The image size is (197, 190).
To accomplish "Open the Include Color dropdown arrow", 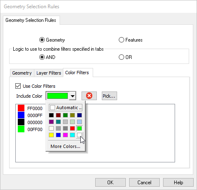I will click(x=72, y=96).
